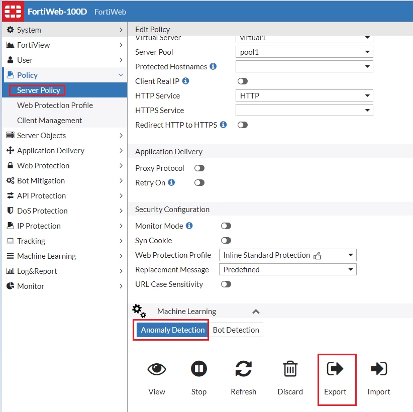Toggle the Syn Cookie switch

(226, 240)
